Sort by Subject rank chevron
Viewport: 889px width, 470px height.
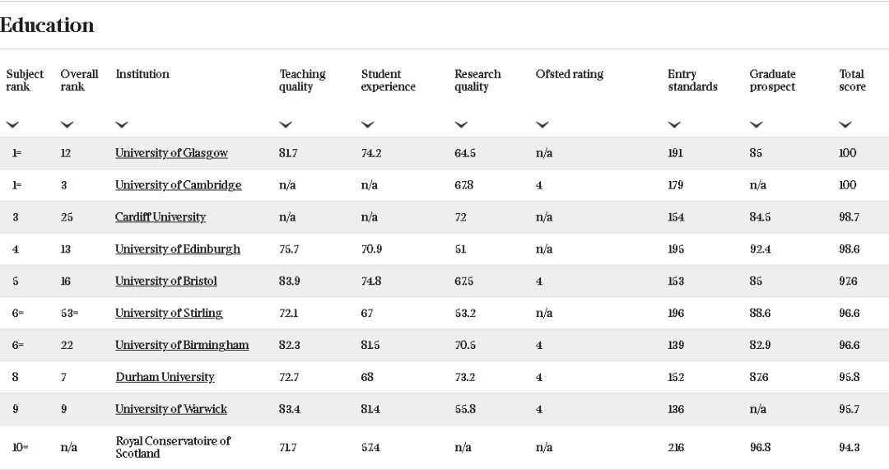(x=12, y=125)
